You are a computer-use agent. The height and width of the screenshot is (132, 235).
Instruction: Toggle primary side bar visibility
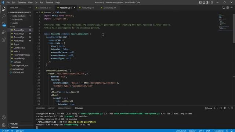pyautogui.click(x=200, y=3)
